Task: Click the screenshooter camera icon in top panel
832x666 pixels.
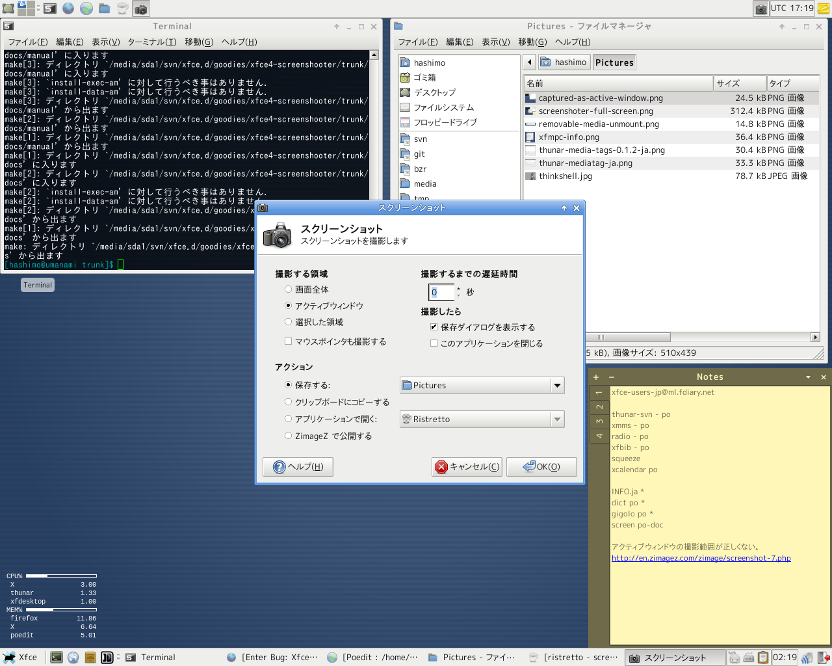Action: pos(140,9)
